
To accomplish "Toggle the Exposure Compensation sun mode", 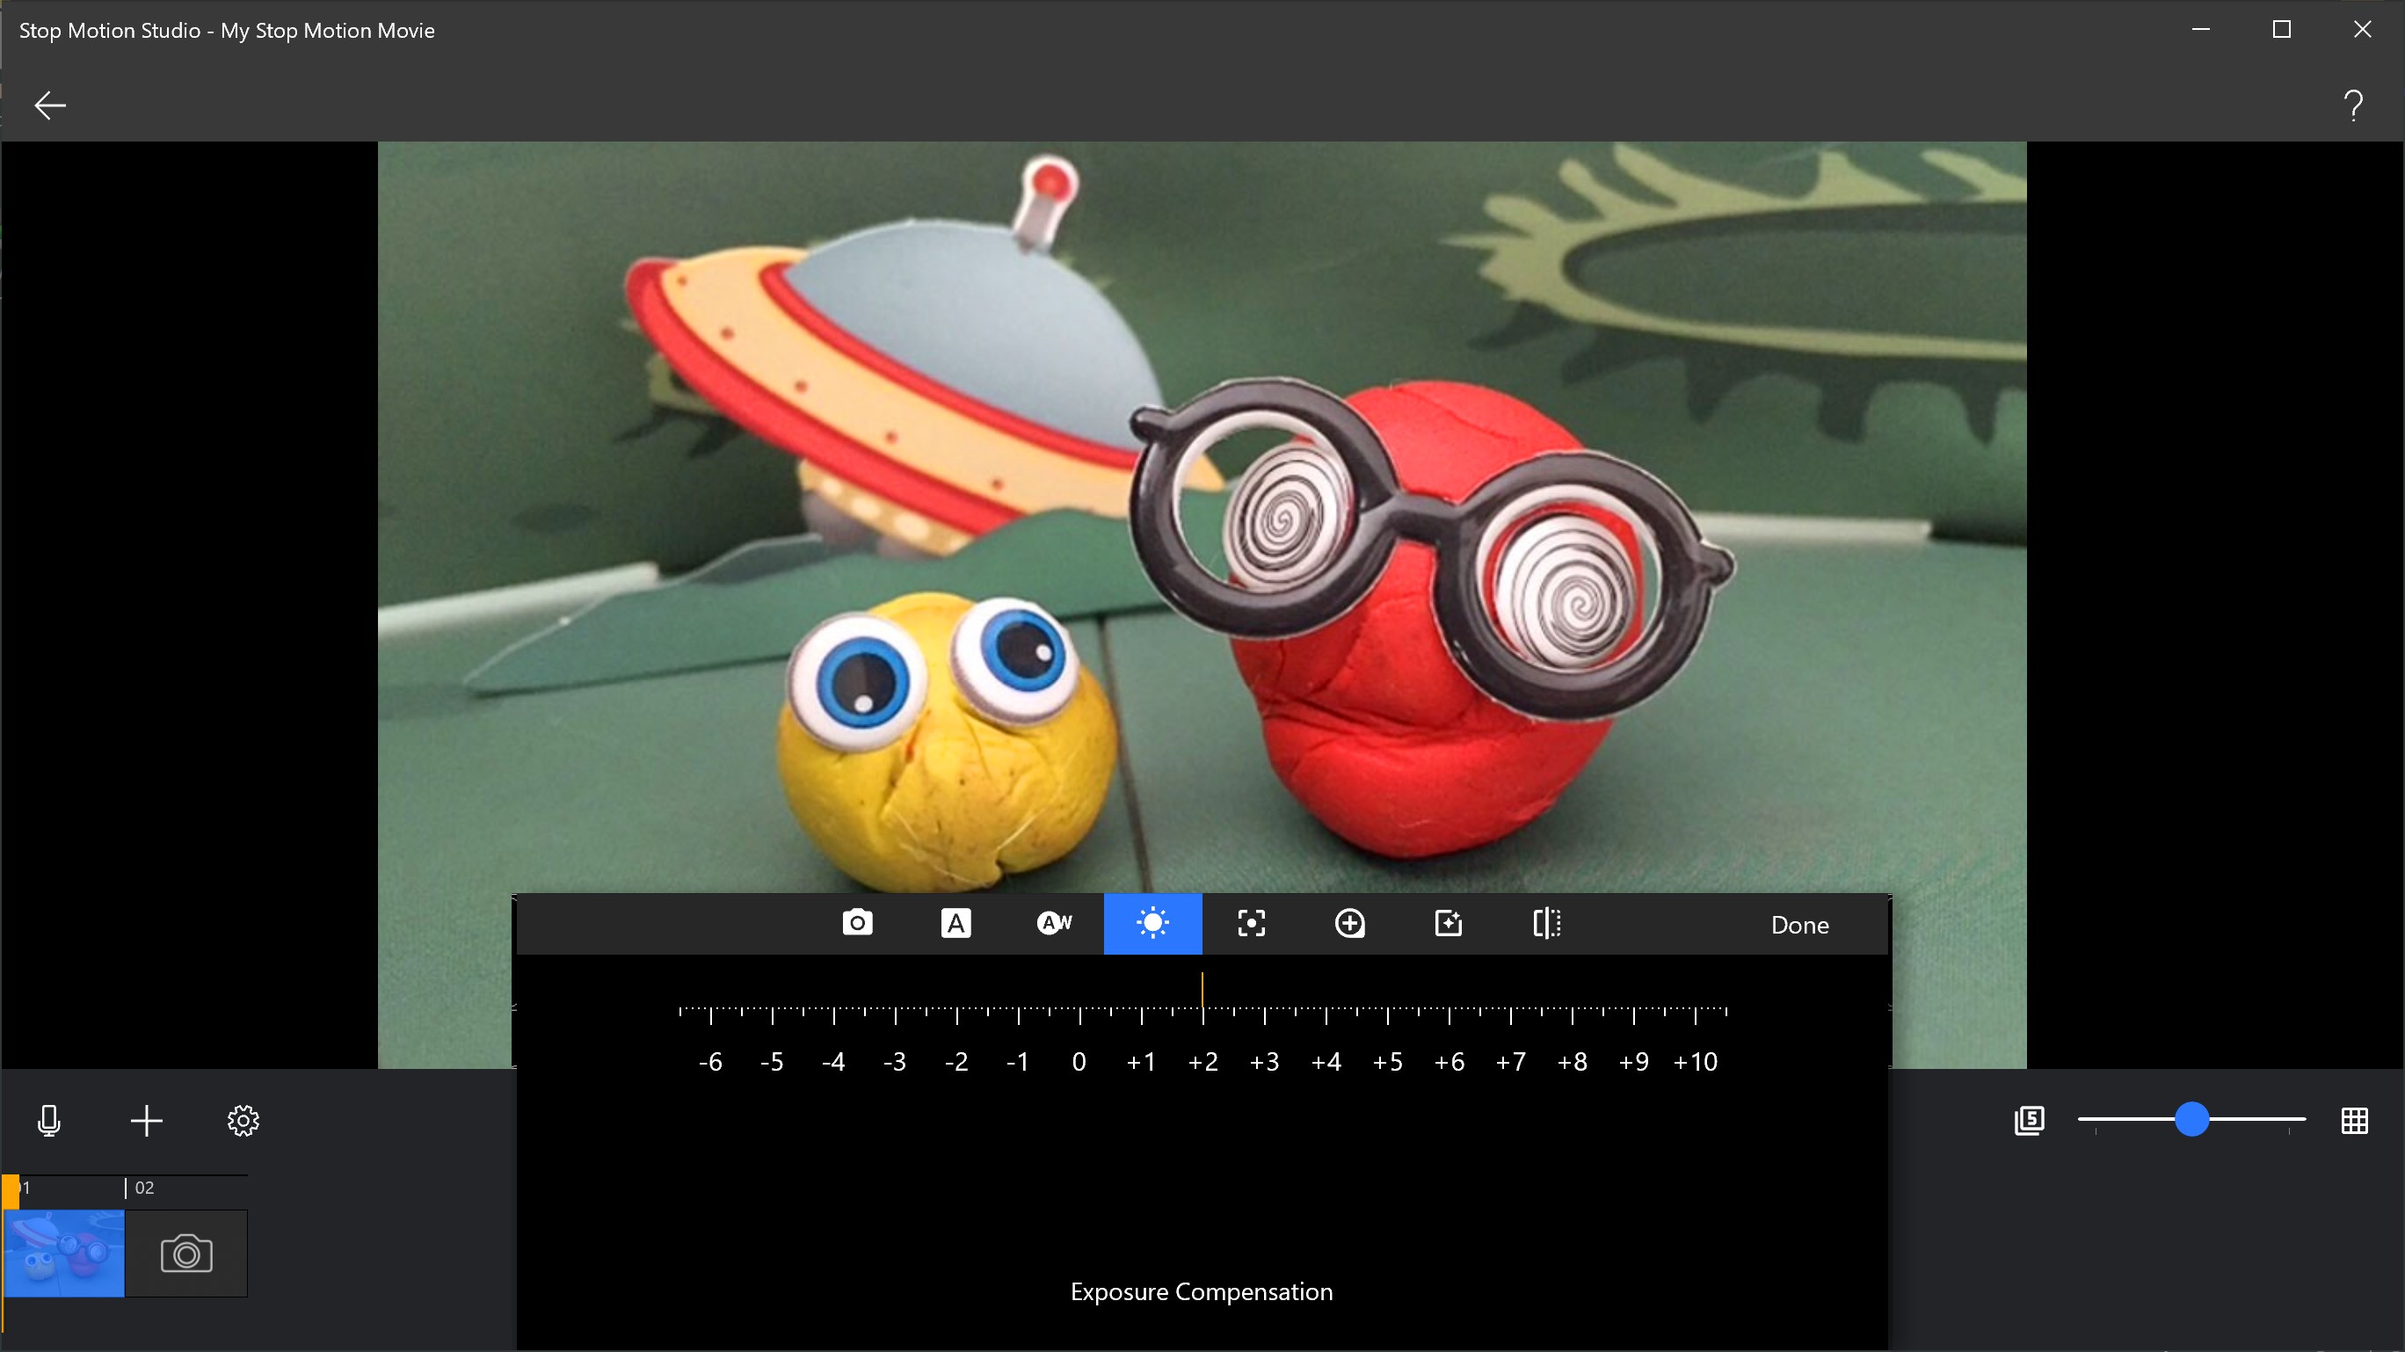I will coord(1152,923).
